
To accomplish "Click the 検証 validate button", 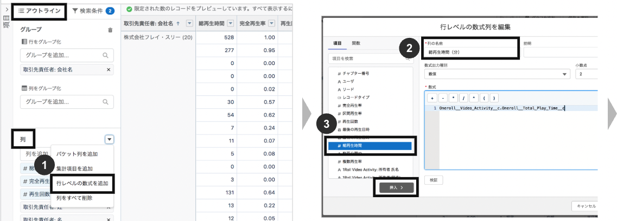I will [x=433, y=180].
